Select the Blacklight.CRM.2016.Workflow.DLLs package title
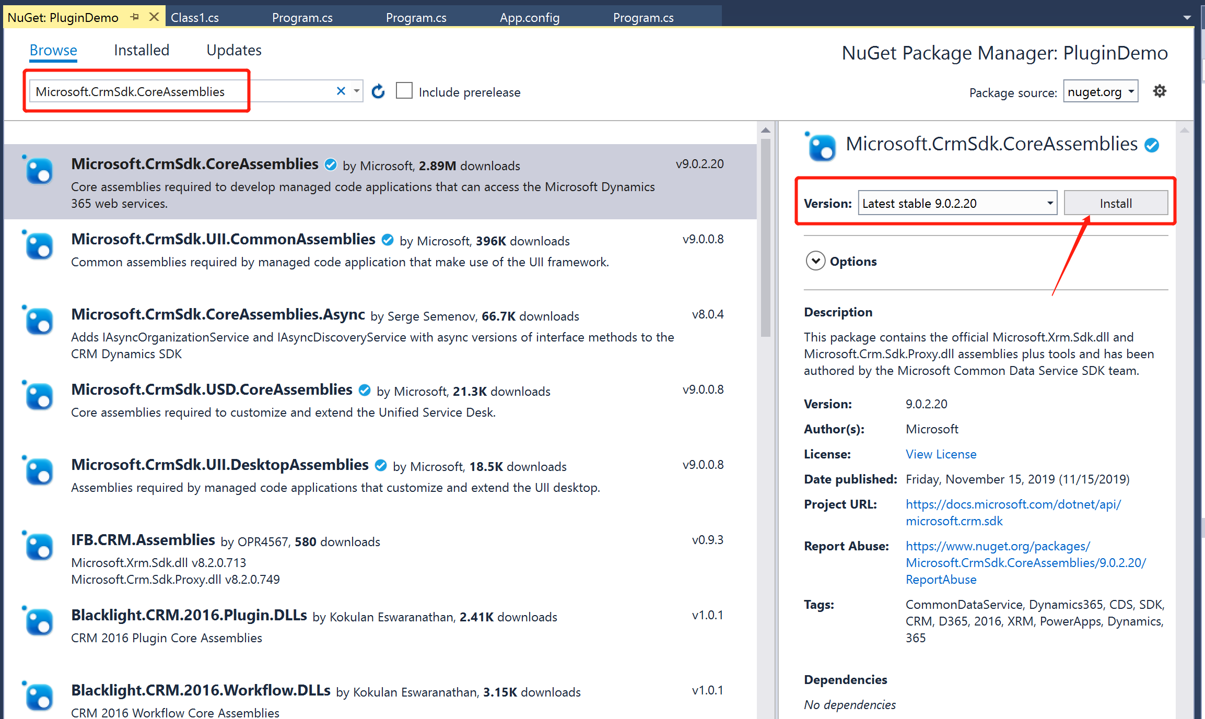 click(201, 690)
